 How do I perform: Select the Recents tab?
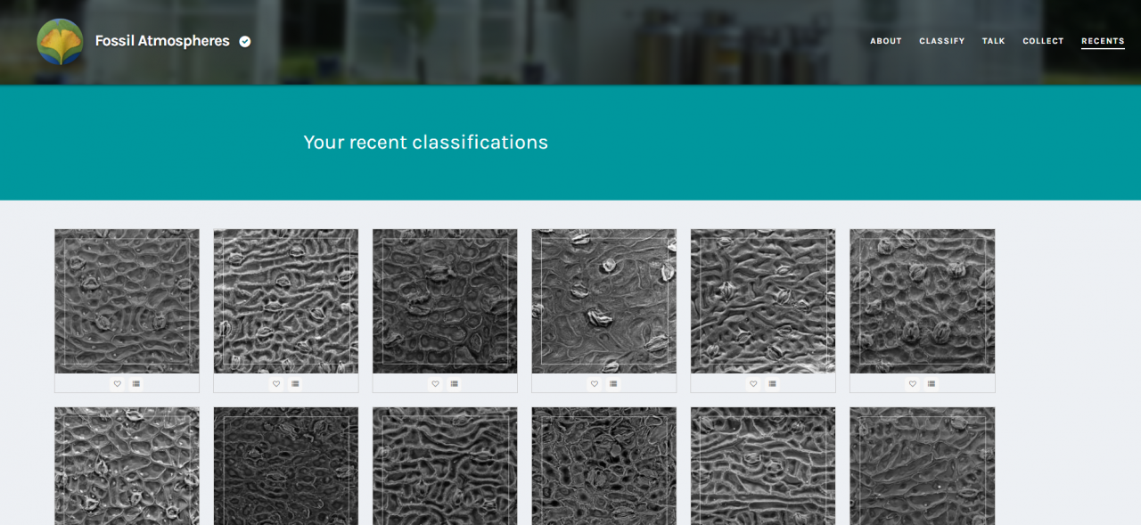(x=1103, y=41)
